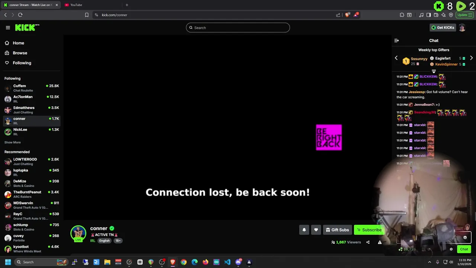Click the browser Update menu button
476x268 pixels.
[x=465, y=15]
